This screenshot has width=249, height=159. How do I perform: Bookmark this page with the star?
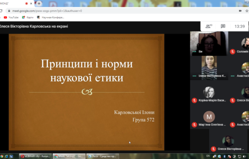(x=247, y=11)
